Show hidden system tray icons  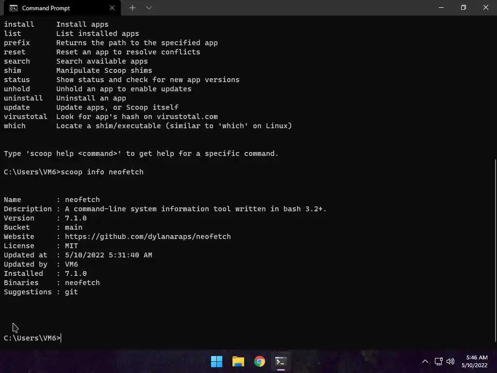(x=425, y=361)
